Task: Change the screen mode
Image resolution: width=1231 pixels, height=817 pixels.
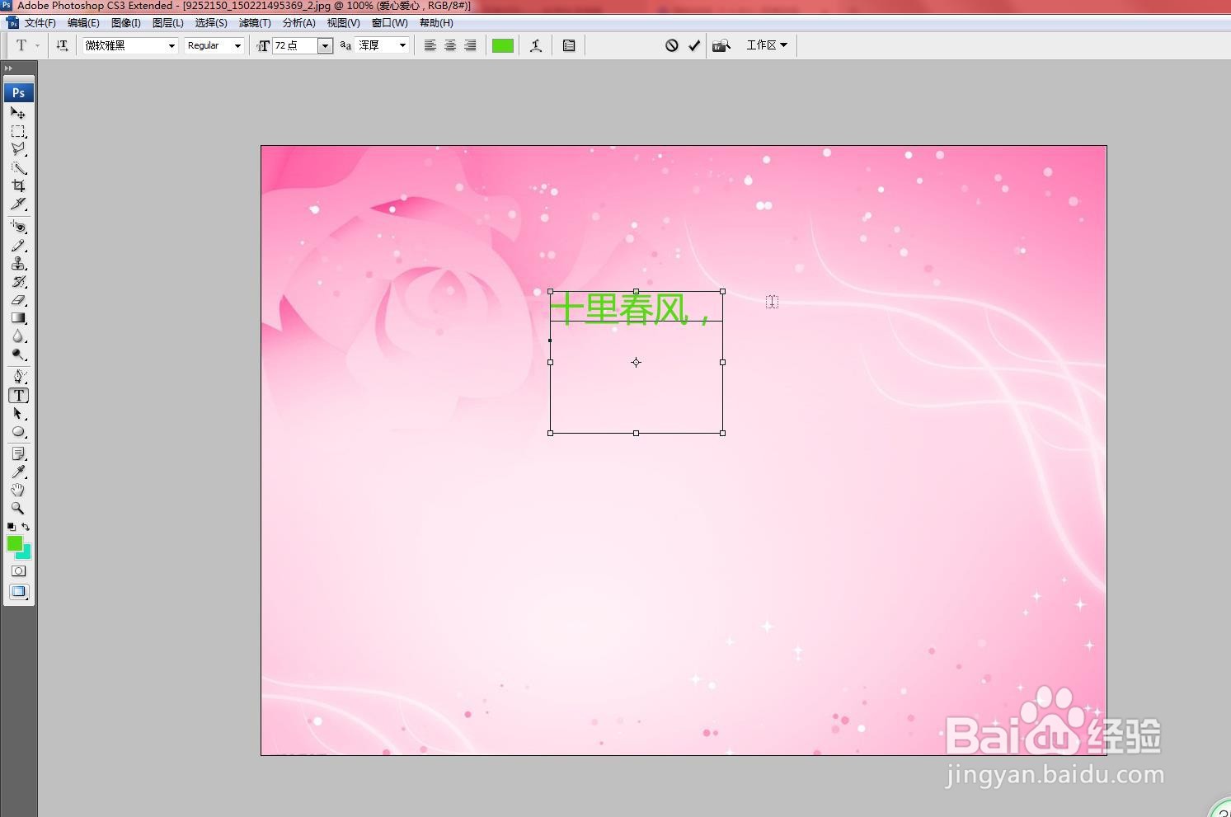Action: coord(18,591)
